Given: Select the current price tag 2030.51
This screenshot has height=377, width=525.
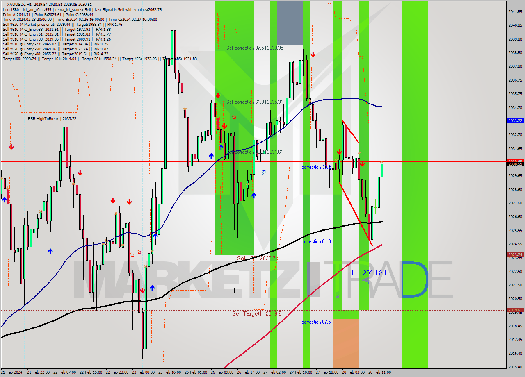Looking at the screenshot, I should coord(515,164).
